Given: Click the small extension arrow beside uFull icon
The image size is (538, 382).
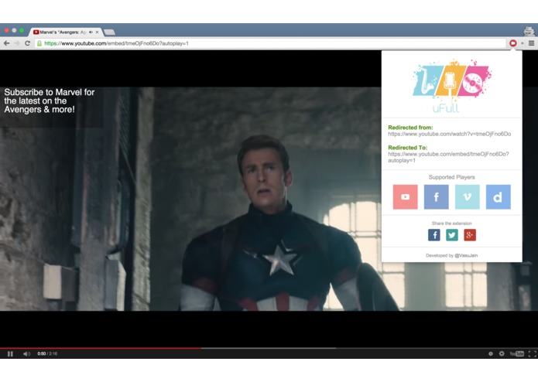Looking at the screenshot, I should pos(523,43).
